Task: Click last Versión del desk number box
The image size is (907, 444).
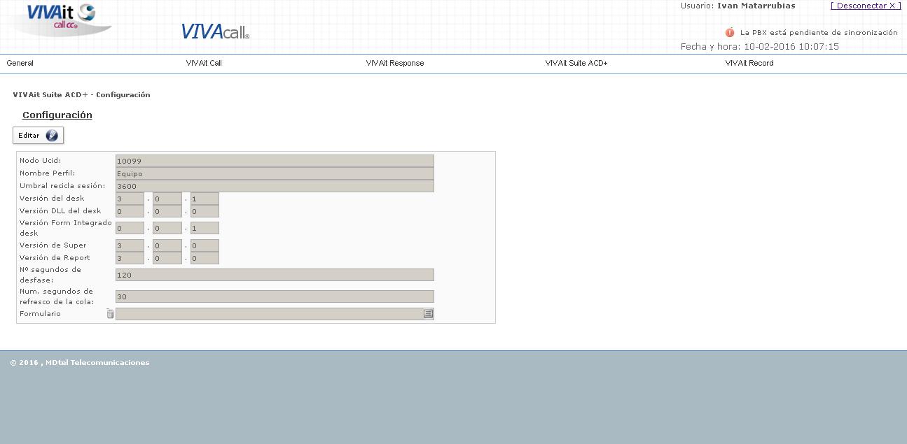Action: point(205,199)
